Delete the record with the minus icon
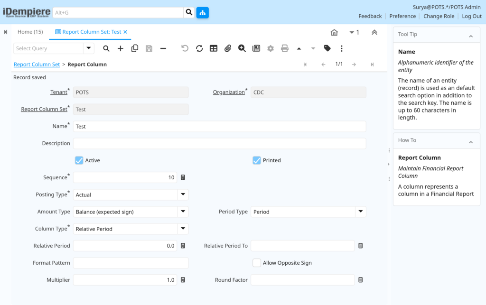Screen dimensions: 486x305 [x=163, y=48]
